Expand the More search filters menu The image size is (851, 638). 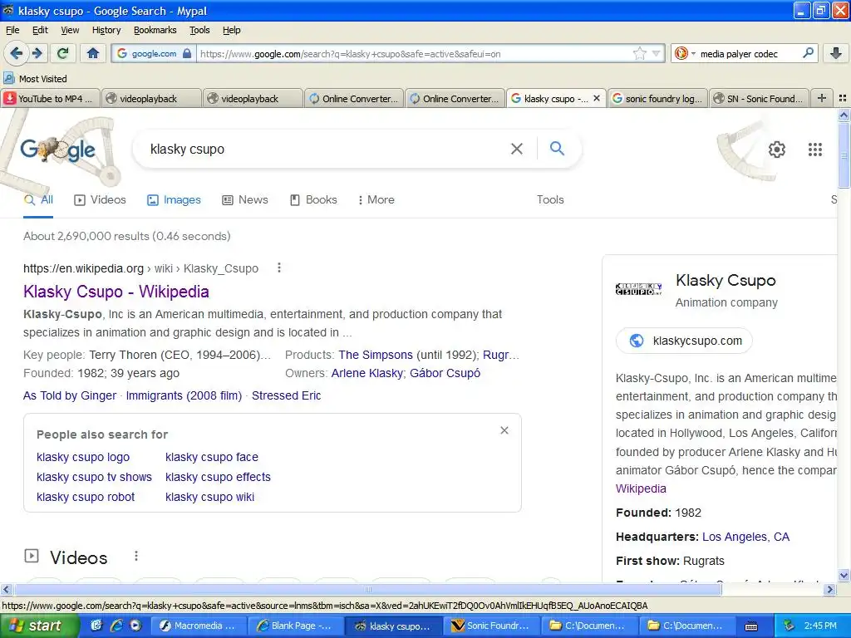click(x=376, y=199)
